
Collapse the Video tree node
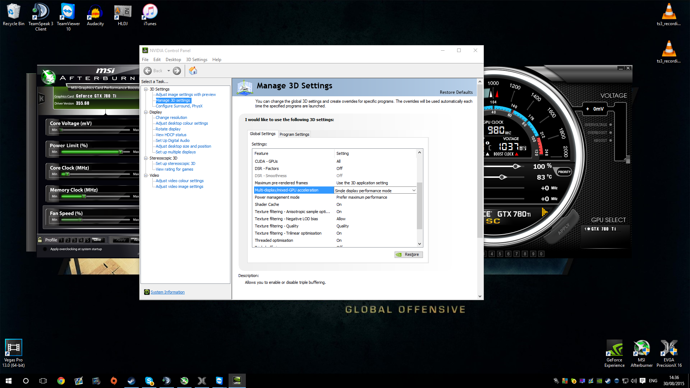[x=146, y=175]
